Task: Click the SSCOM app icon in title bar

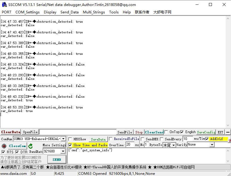Action: click(x=4, y=4)
